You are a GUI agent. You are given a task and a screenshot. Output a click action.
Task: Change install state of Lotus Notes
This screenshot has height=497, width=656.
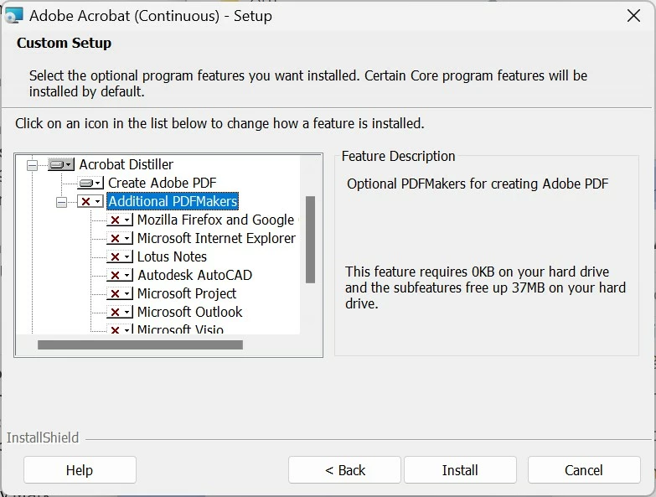click(x=120, y=256)
